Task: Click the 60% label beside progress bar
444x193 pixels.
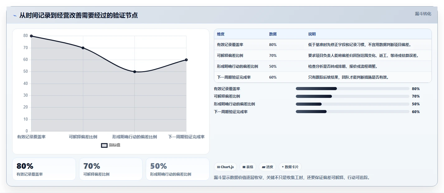Action: pyautogui.click(x=416, y=112)
